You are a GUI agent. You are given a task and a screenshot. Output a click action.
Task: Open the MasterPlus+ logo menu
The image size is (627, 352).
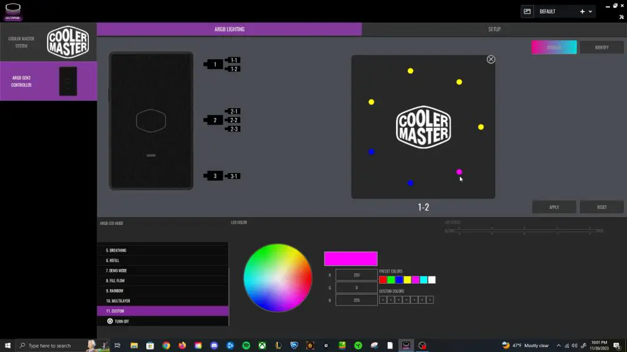point(12,9)
